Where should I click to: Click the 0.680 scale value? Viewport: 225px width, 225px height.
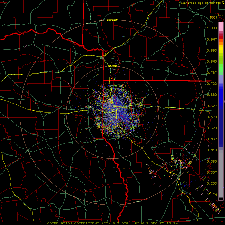[x=212, y=95]
